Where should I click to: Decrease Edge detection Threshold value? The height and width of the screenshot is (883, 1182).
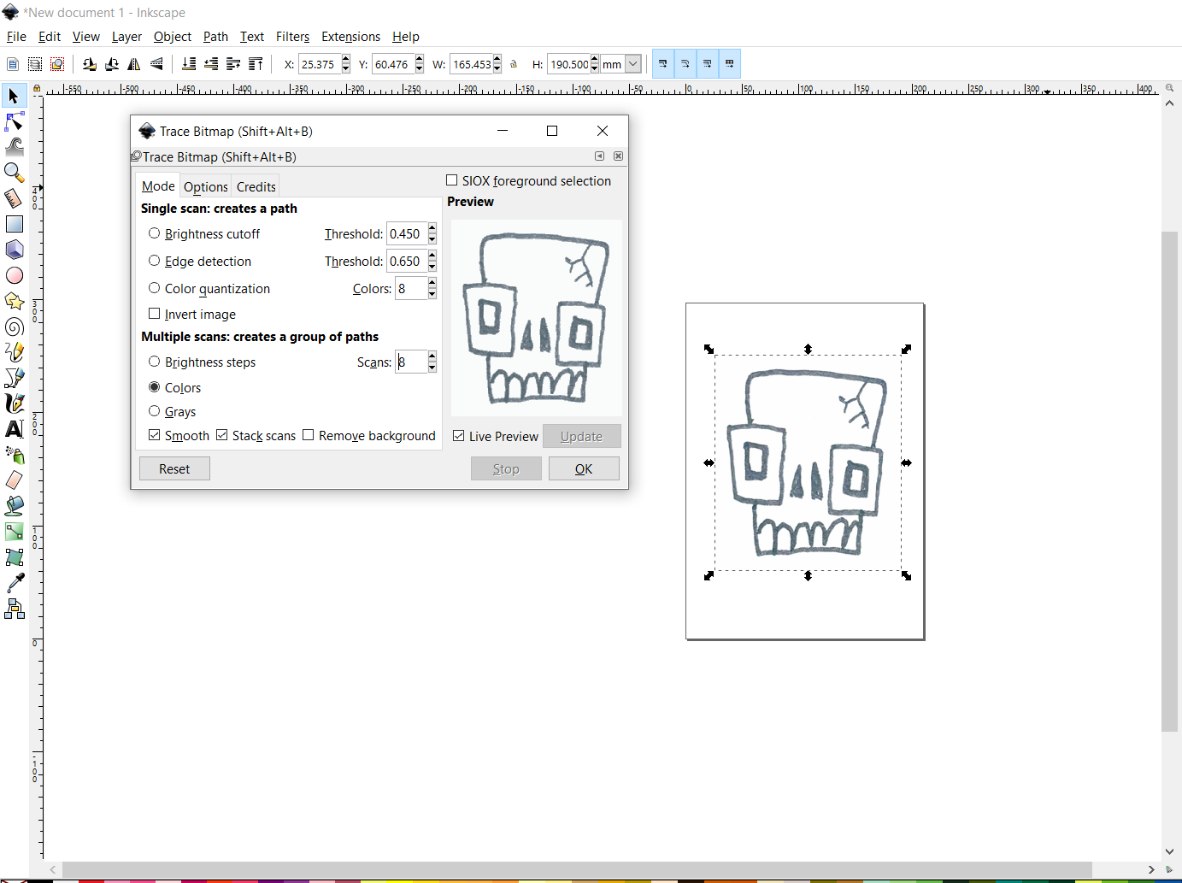pyautogui.click(x=432, y=267)
